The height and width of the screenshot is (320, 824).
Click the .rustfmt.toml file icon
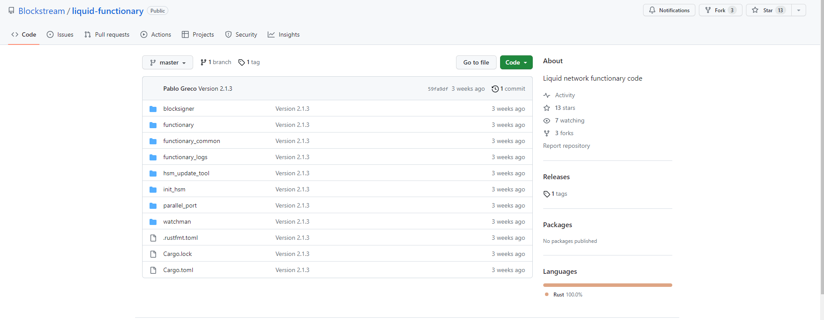coord(153,238)
